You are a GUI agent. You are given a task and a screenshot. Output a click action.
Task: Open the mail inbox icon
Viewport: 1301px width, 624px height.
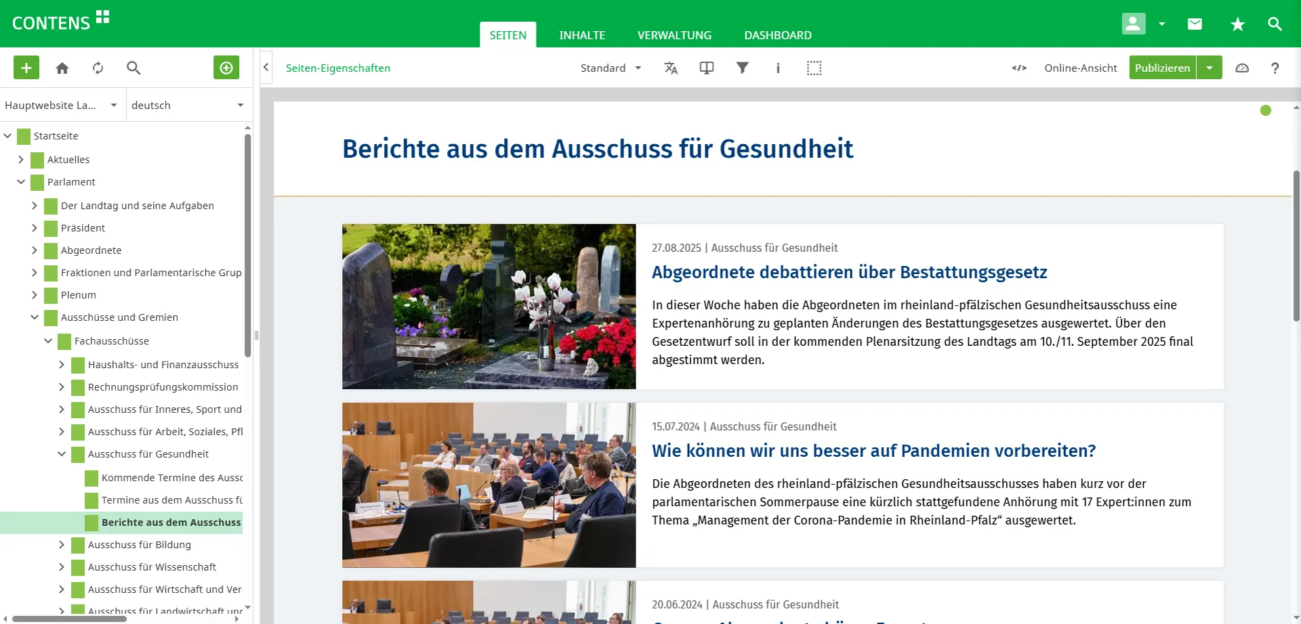[1195, 24]
